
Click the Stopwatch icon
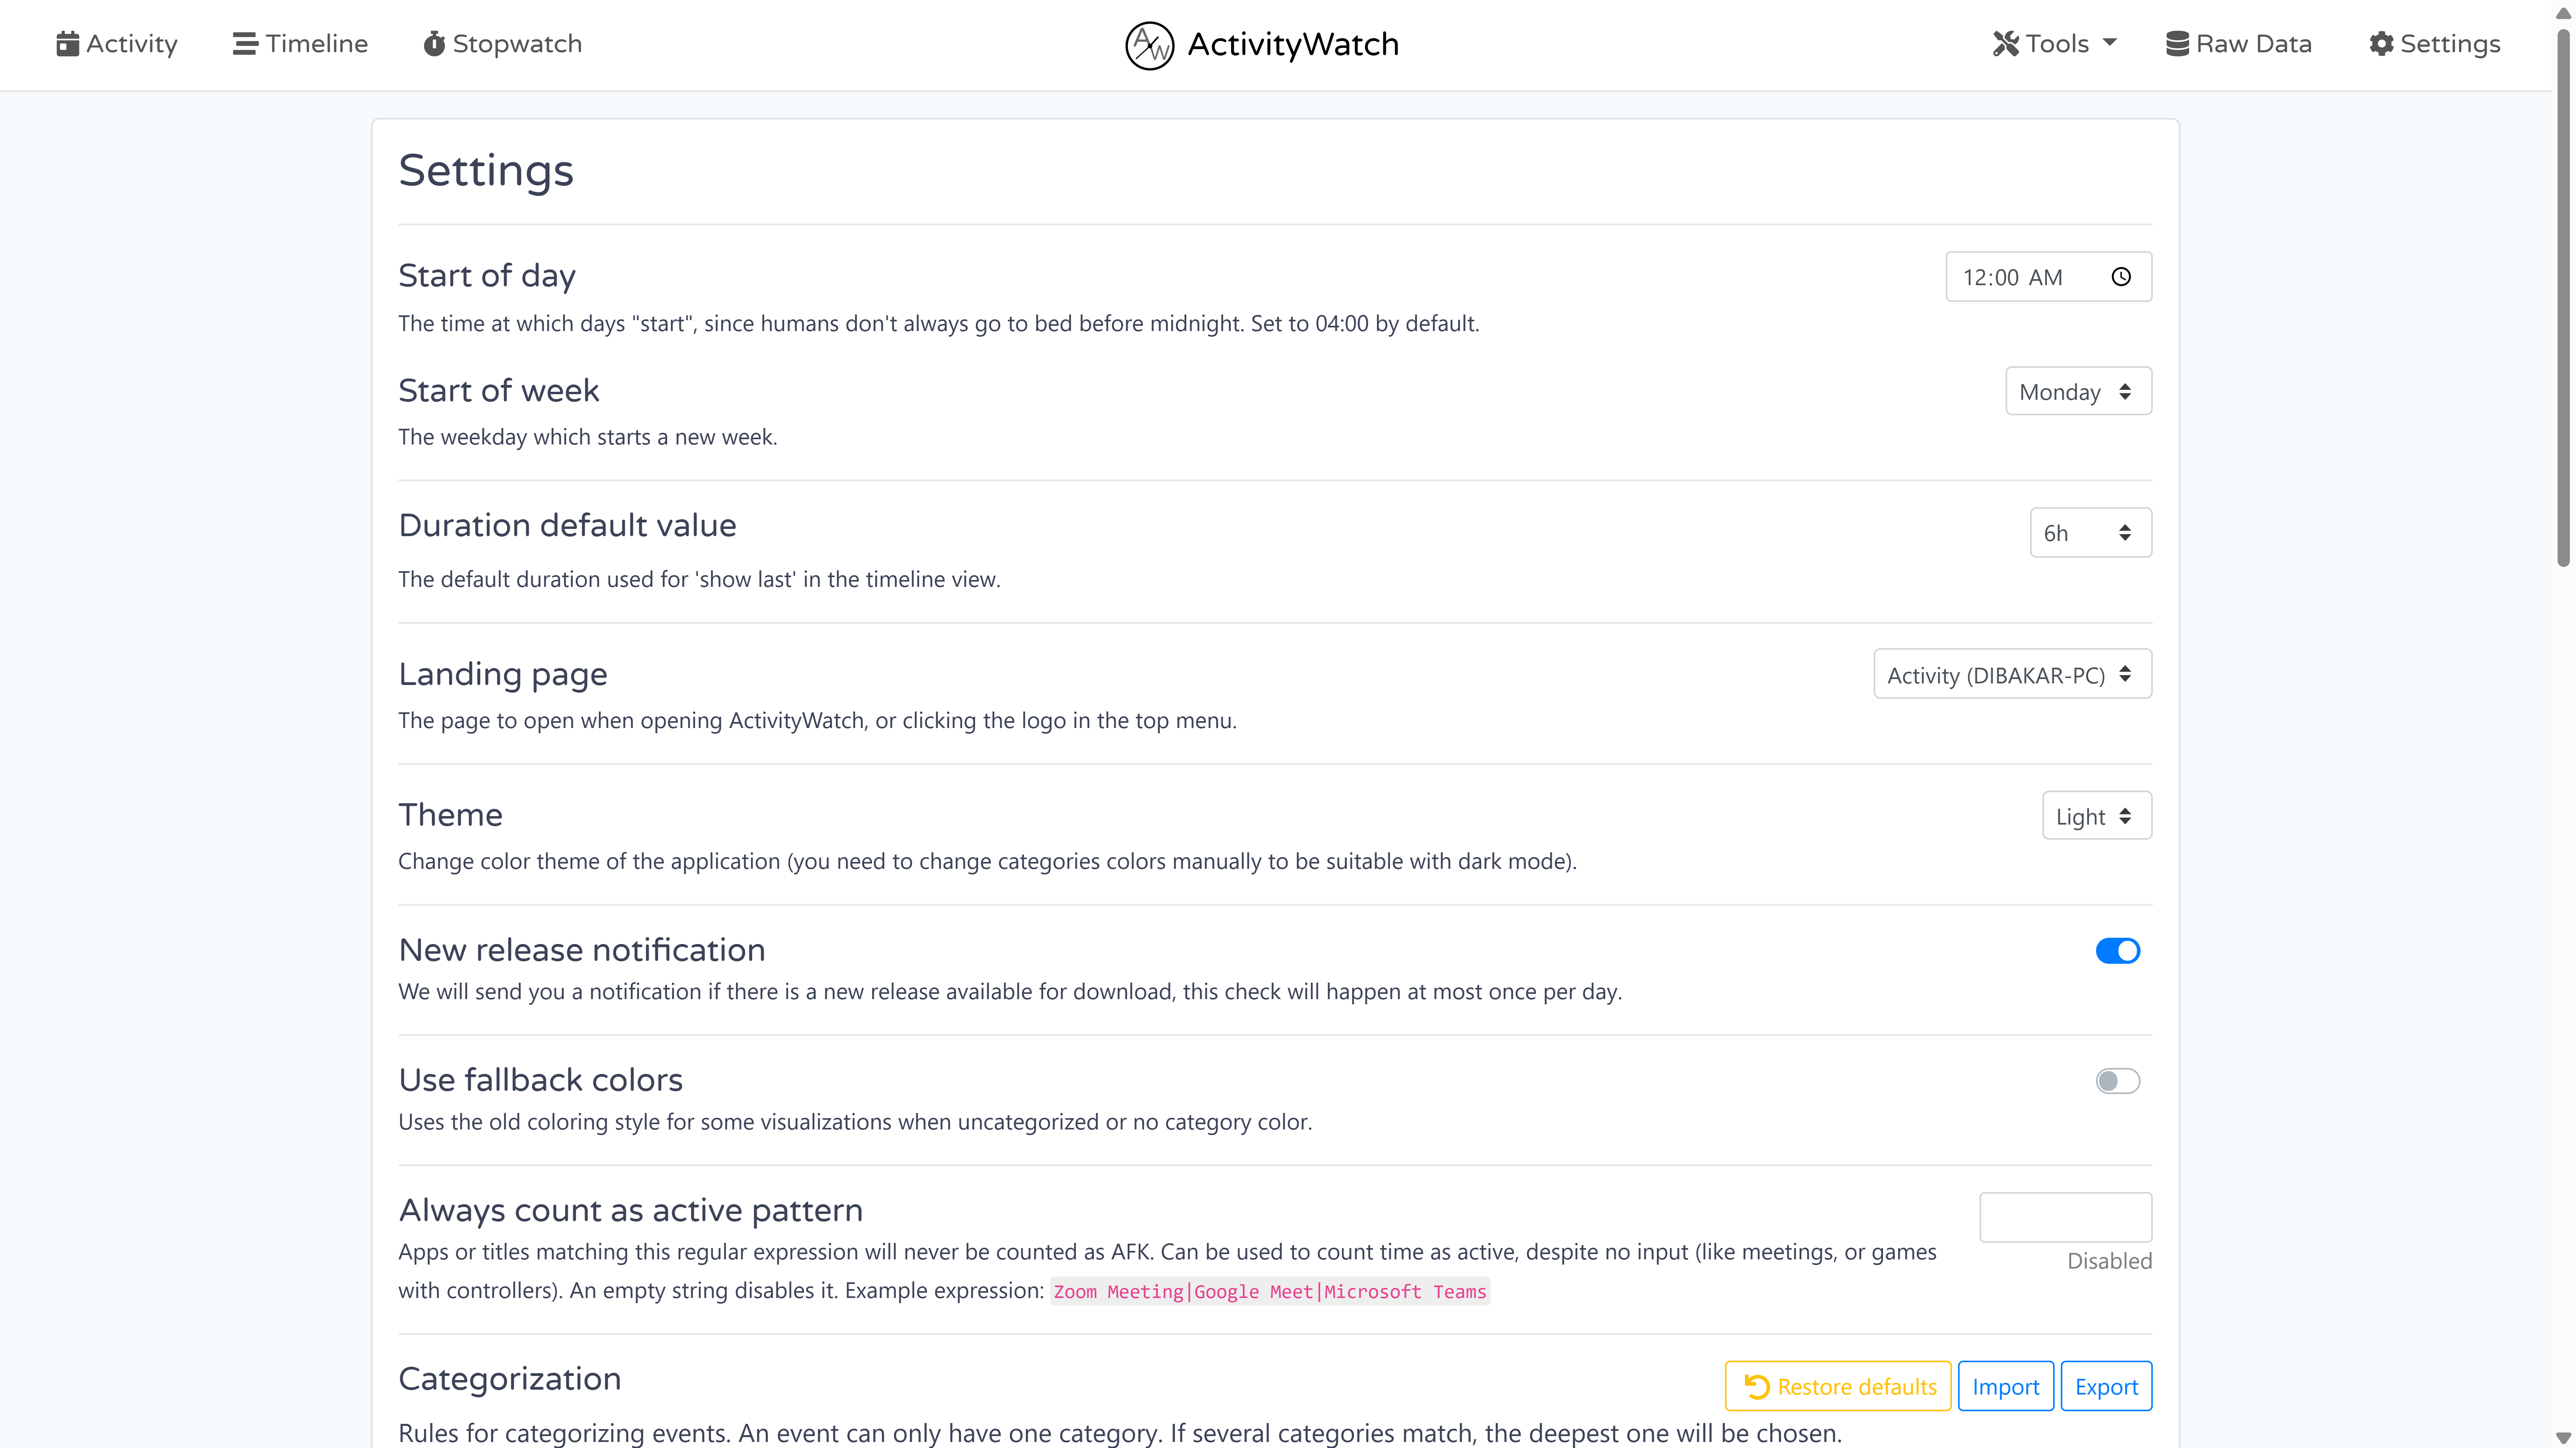click(434, 44)
